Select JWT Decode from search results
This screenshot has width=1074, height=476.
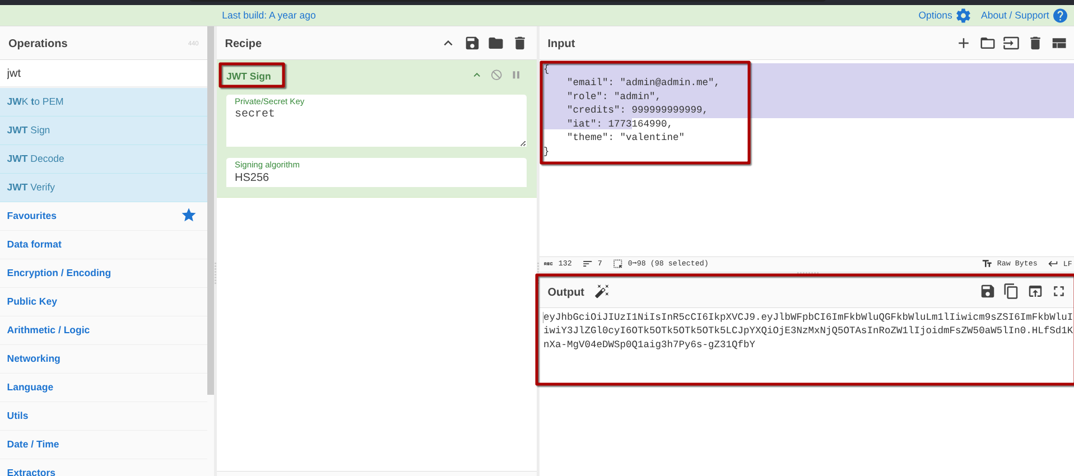click(36, 158)
